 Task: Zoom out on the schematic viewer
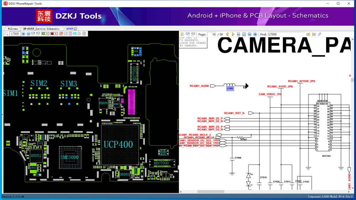pos(250,34)
